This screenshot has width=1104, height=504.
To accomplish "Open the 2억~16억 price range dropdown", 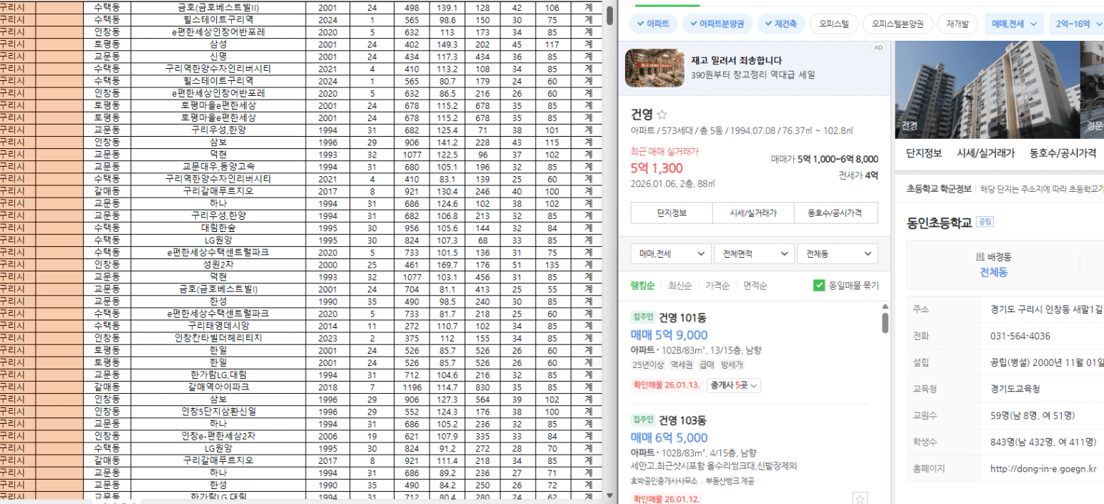I will pyautogui.click(x=1076, y=24).
